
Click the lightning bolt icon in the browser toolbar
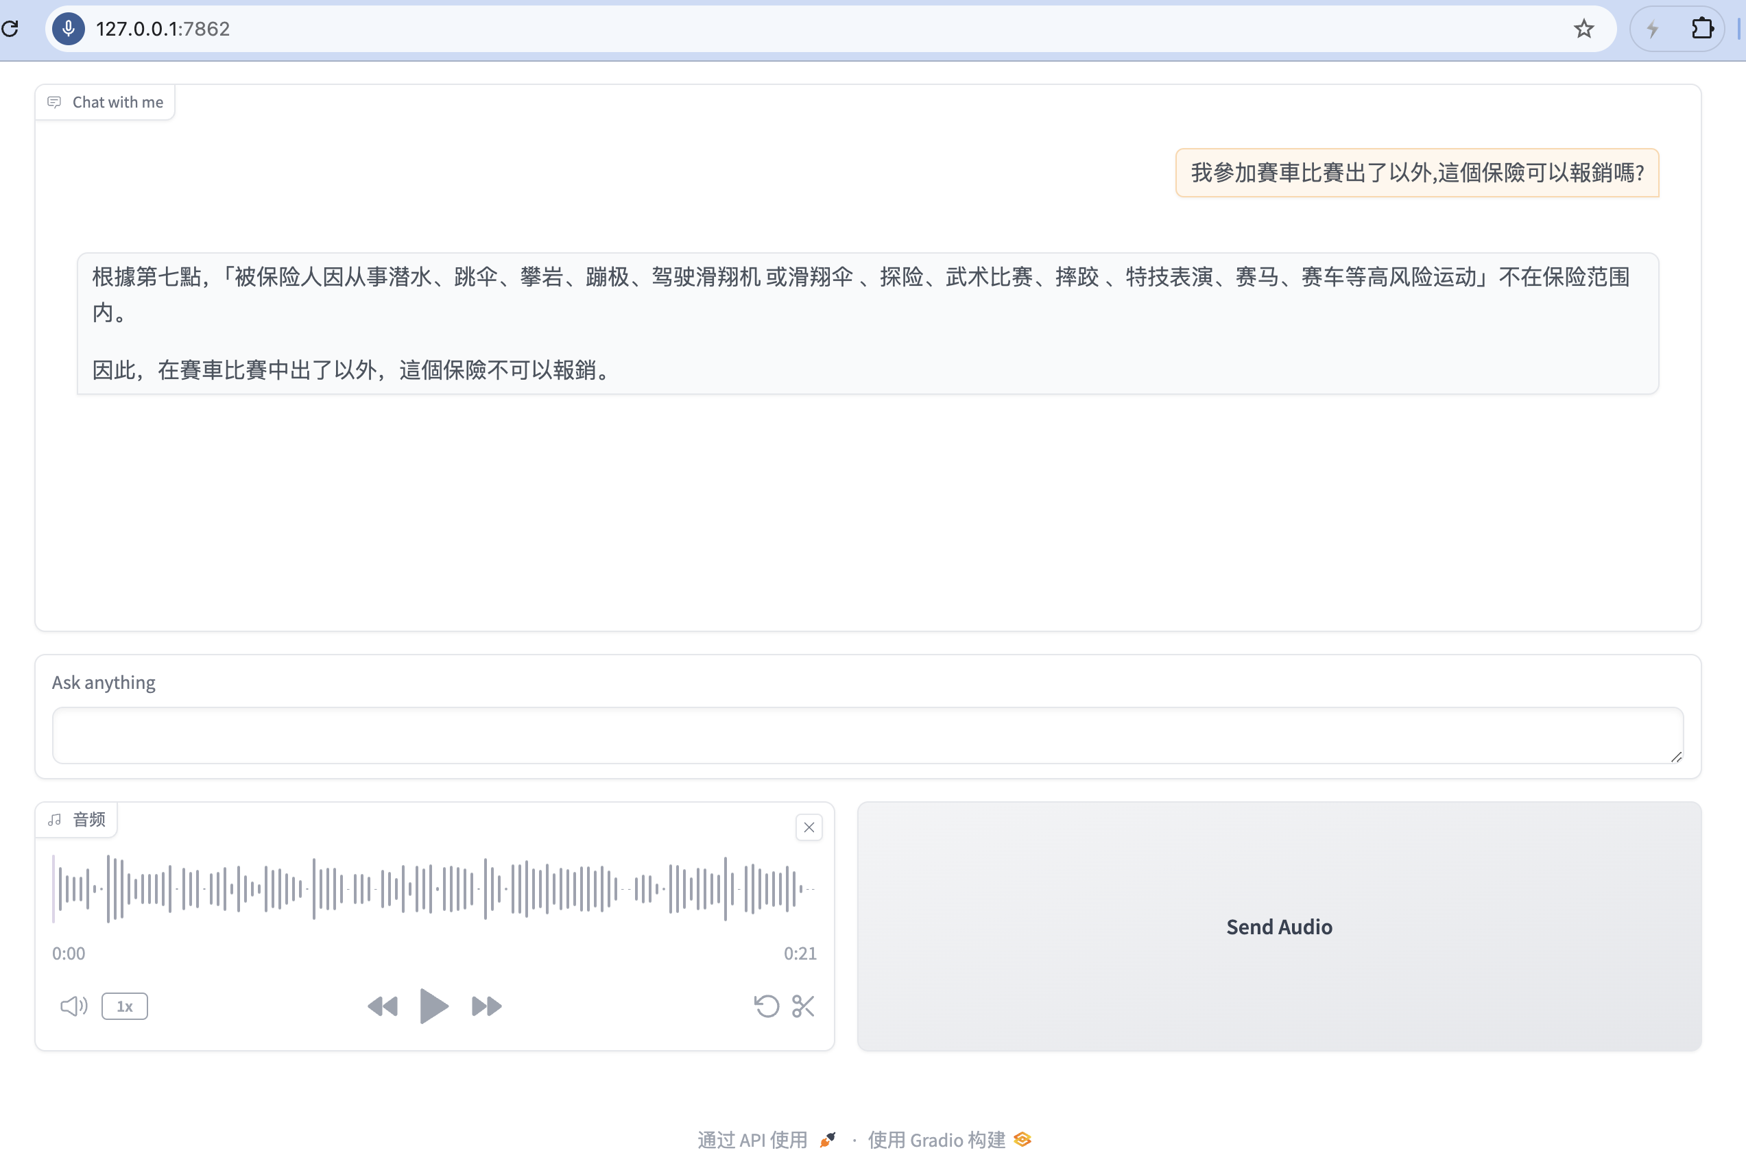click(1653, 29)
